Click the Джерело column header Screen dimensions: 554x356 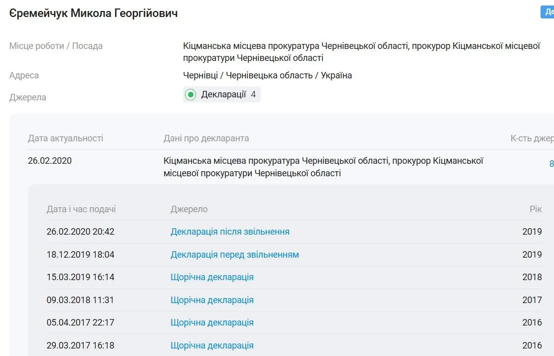click(189, 209)
